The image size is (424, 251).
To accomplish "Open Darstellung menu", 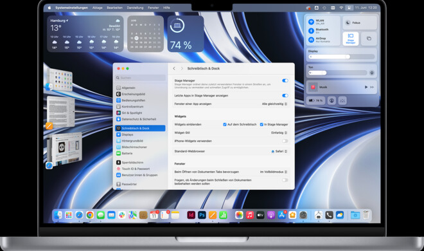I will point(135,8).
